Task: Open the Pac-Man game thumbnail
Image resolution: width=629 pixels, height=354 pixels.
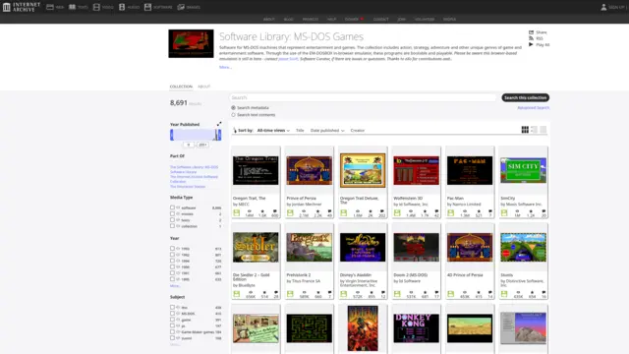Action: pos(470,170)
